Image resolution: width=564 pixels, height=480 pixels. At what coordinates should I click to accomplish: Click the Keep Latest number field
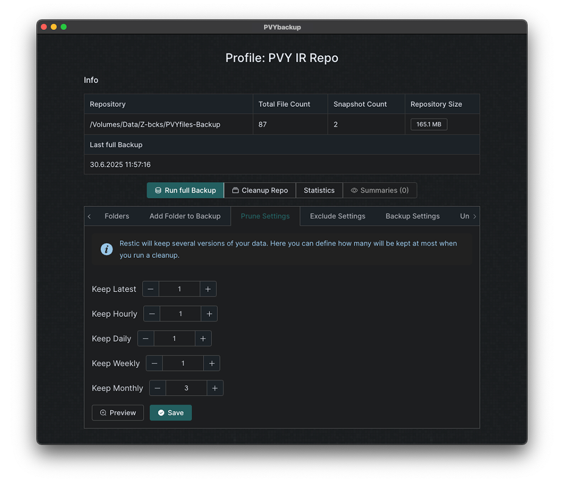179,289
